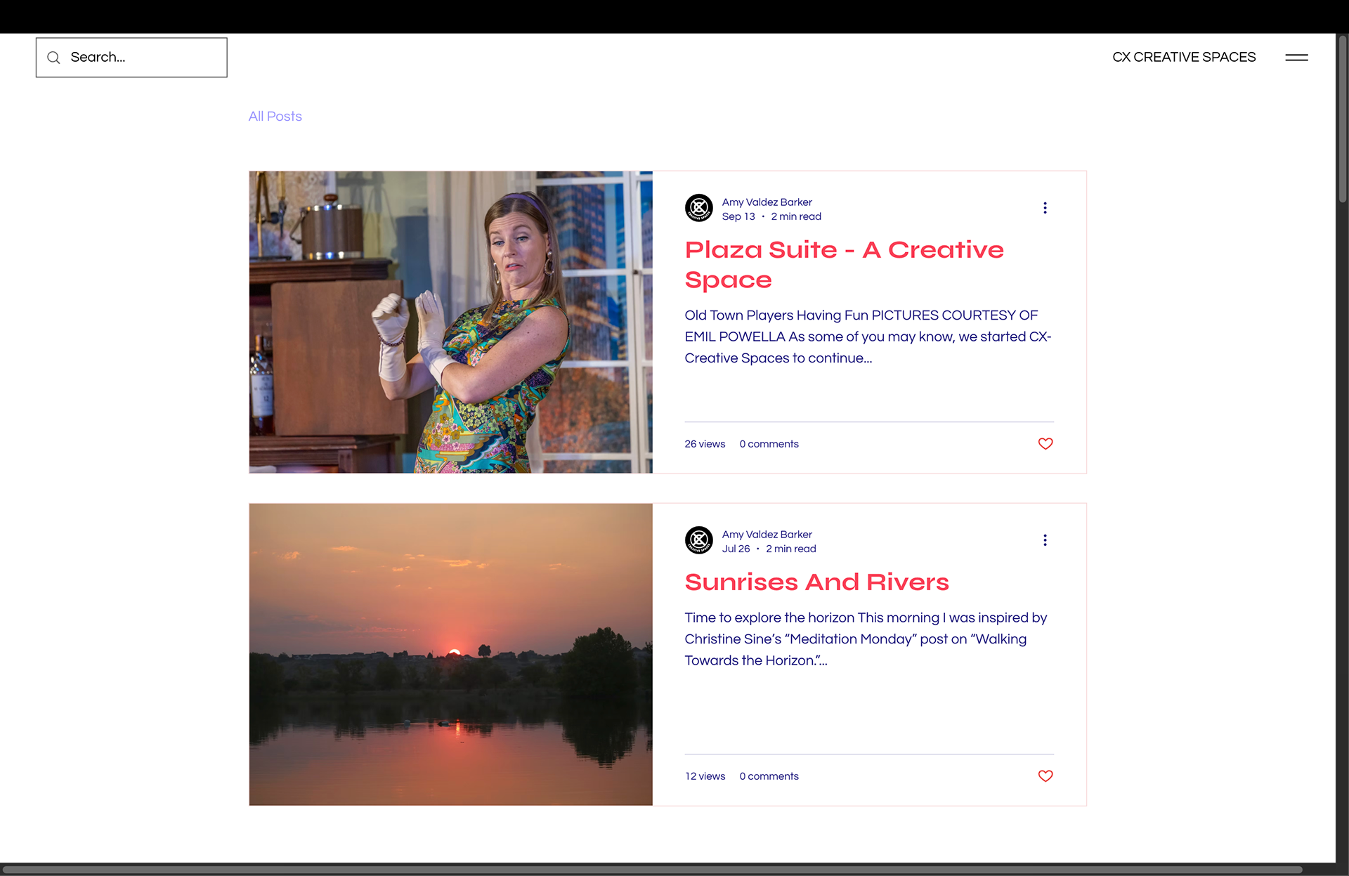Select the All Posts category tab

tap(275, 117)
